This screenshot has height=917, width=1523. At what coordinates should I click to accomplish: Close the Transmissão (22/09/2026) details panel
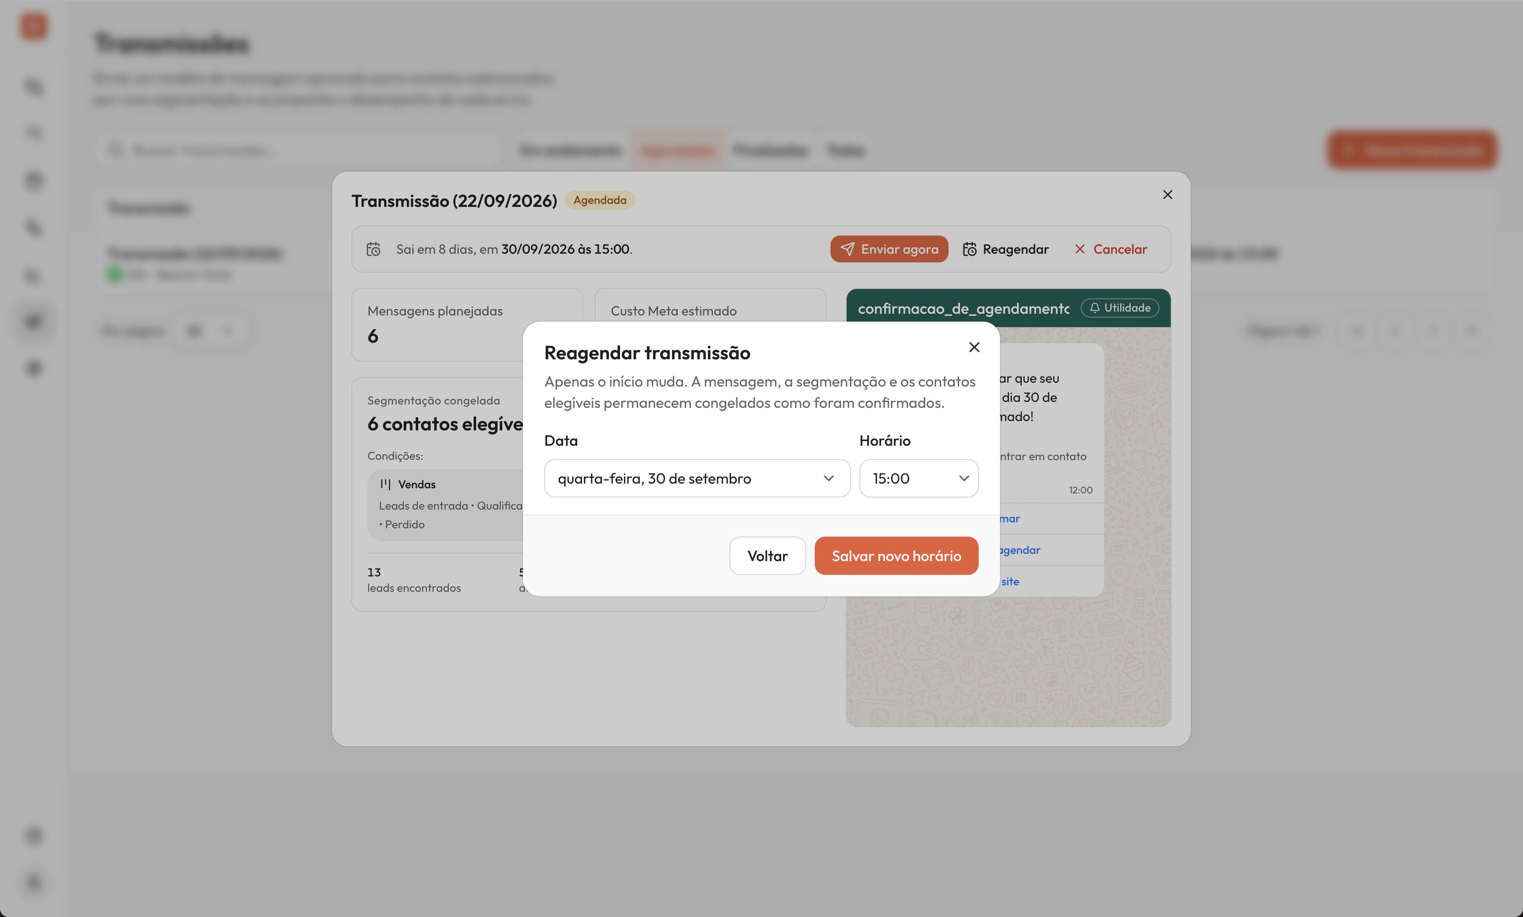tap(1167, 195)
